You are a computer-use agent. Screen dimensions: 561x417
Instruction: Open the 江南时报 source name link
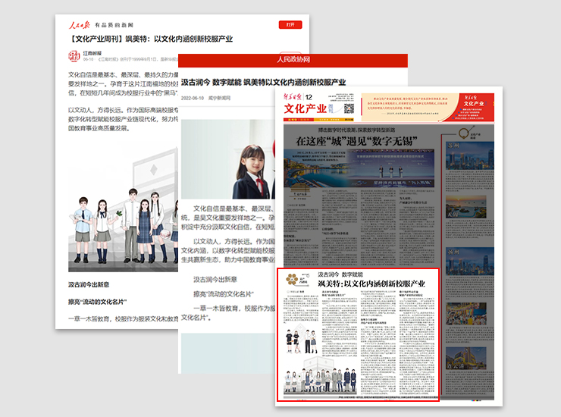(x=92, y=53)
